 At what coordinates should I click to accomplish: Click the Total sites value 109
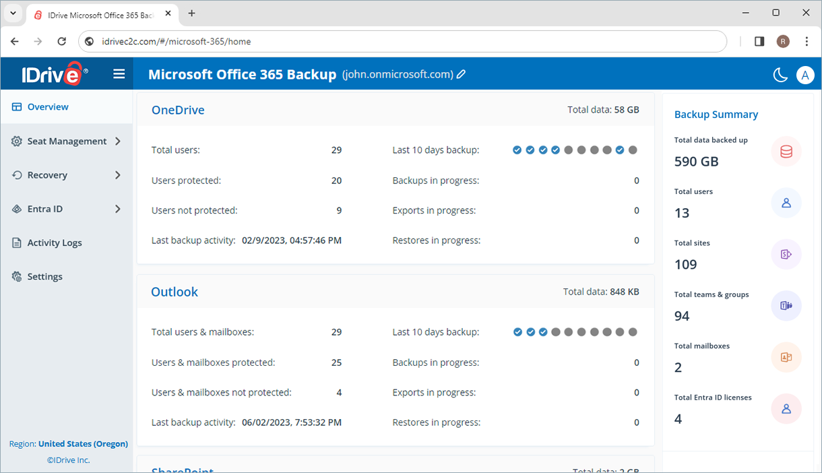(686, 265)
